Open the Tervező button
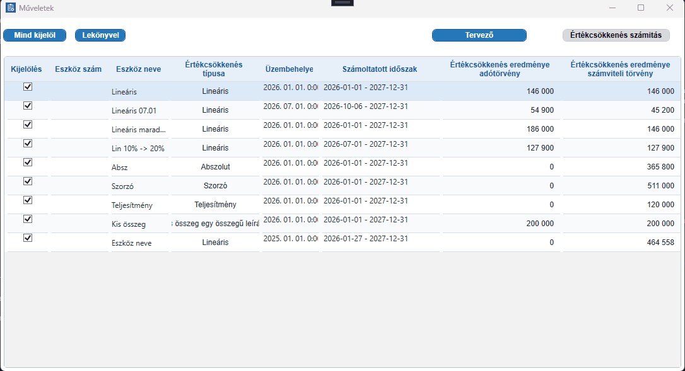685x371 pixels. 479,35
